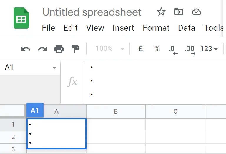
Task: Select column A header
Action: (56, 112)
